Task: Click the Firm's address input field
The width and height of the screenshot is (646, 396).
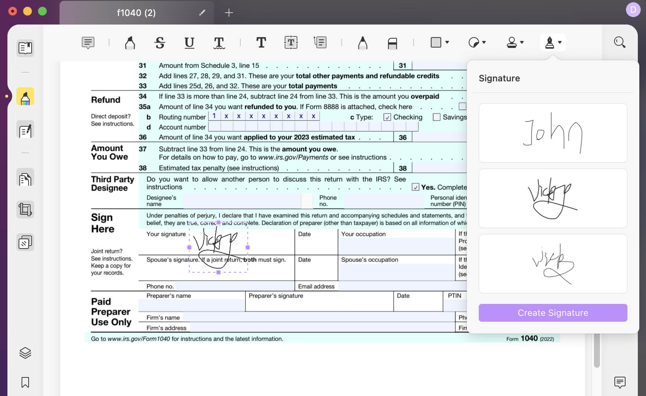Action: tap(322, 328)
